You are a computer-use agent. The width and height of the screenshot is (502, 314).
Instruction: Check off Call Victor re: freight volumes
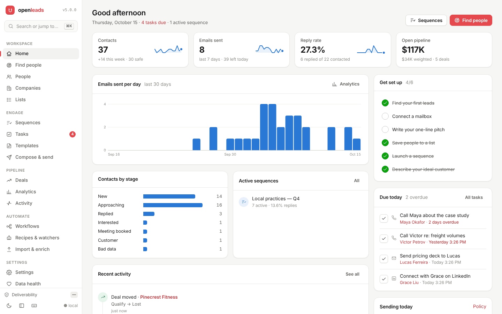click(384, 239)
